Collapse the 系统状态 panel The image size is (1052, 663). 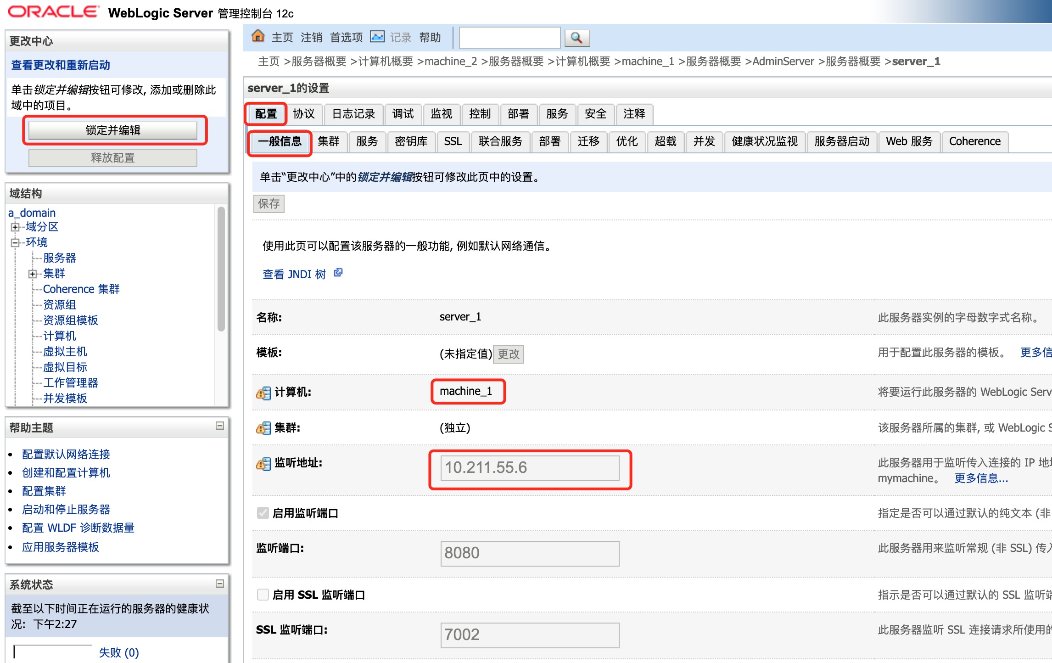[220, 583]
